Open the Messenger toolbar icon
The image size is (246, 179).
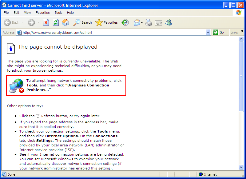pos(168,22)
